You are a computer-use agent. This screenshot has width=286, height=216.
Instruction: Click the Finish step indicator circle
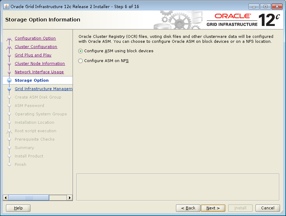click(9, 164)
